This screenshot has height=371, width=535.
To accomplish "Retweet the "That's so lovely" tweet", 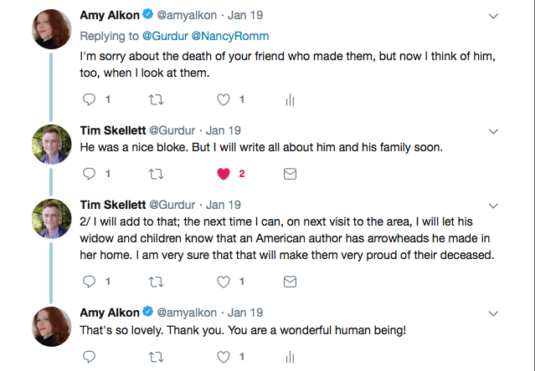I will pyautogui.click(x=157, y=356).
